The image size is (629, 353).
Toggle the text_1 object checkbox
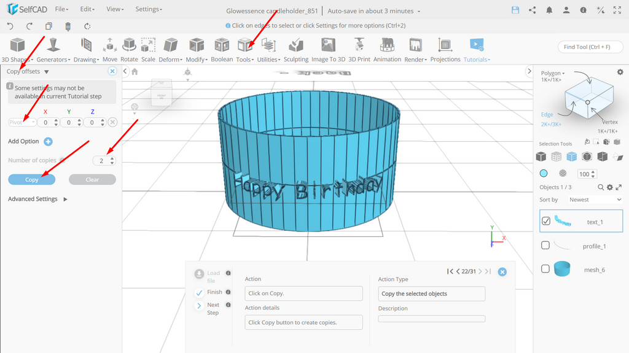pyautogui.click(x=546, y=221)
